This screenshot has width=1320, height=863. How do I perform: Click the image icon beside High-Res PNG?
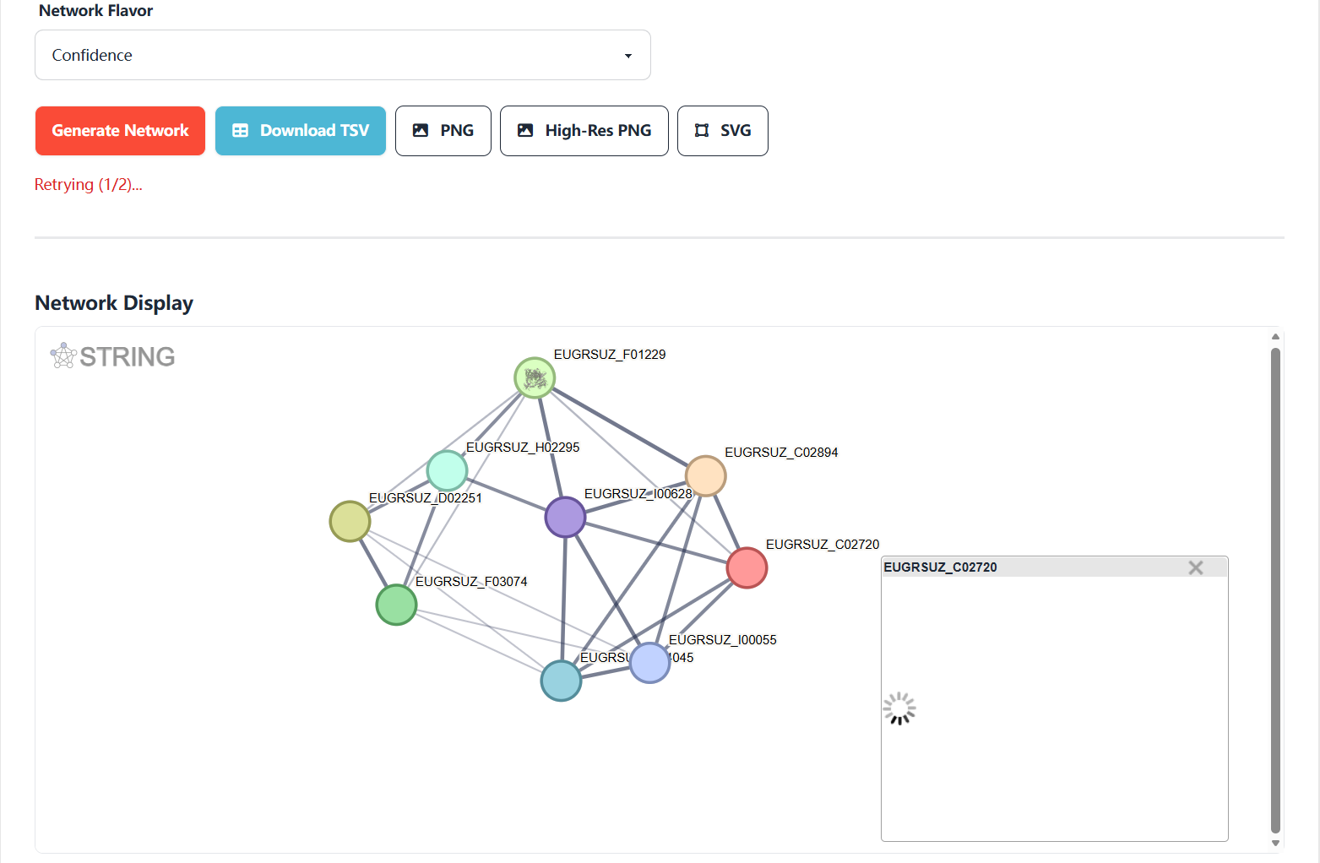tap(525, 130)
